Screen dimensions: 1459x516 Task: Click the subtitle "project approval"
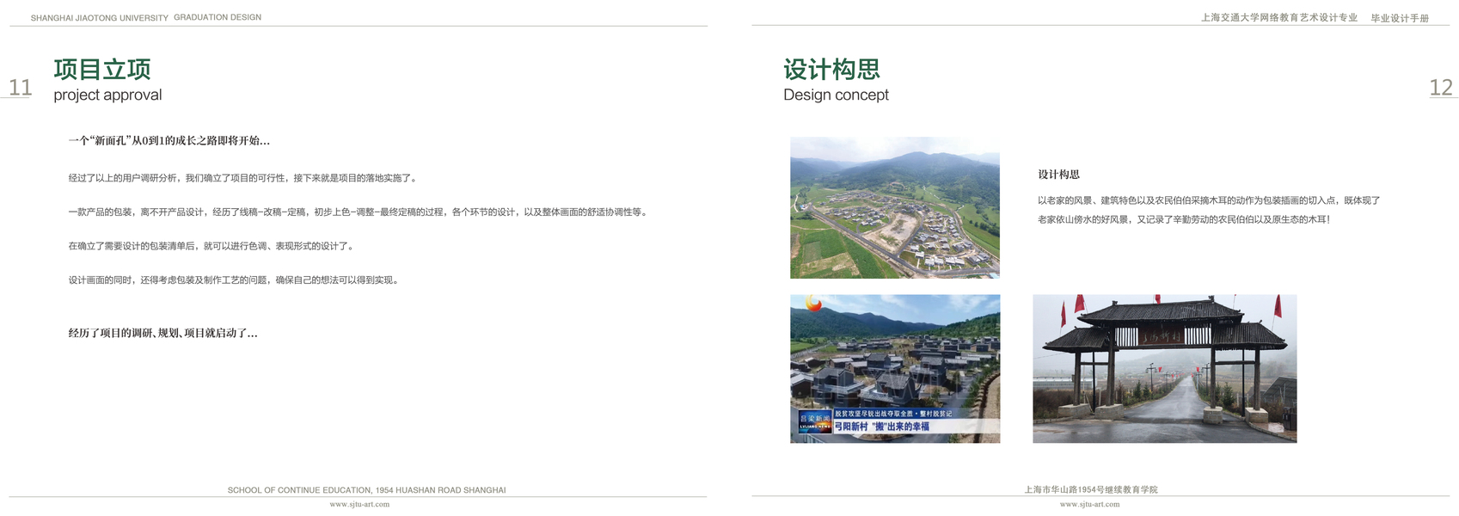pos(107,95)
